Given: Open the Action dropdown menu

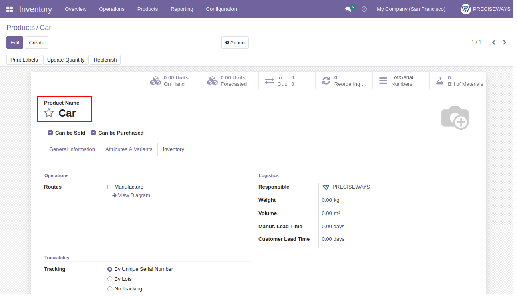Looking at the screenshot, I should pos(235,43).
